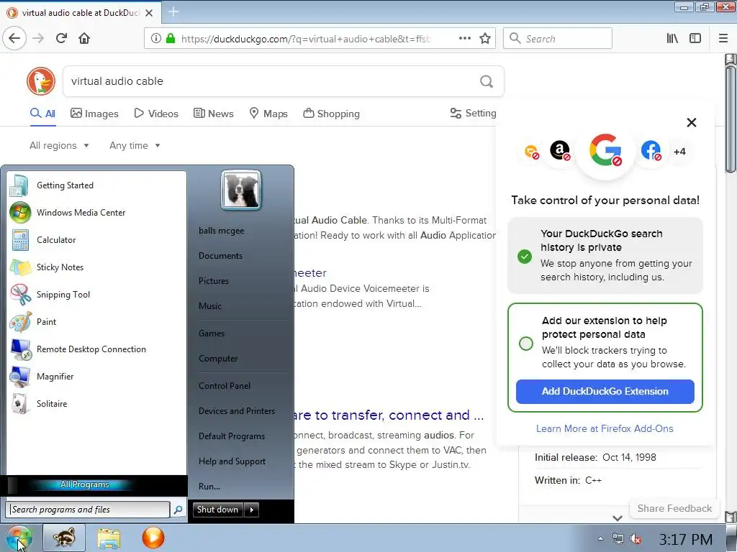The width and height of the screenshot is (737, 552).
Task: Go back with the browser back arrow
Action: click(x=14, y=38)
